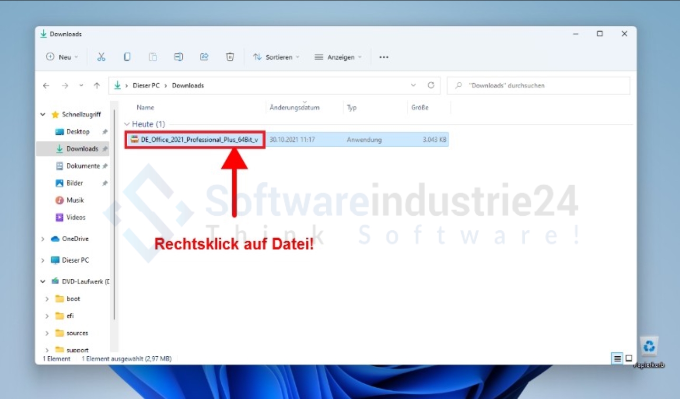680x399 pixels.
Task: Open the address bar history dropdown
Action: [x=413, y=85]
